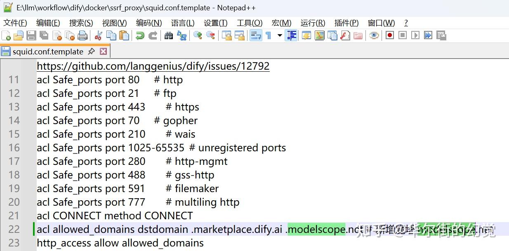Image resolution: width=509 pixels, height=251 pixels.
Task: Zoom in on the document
Action: [x=198, y=35]
